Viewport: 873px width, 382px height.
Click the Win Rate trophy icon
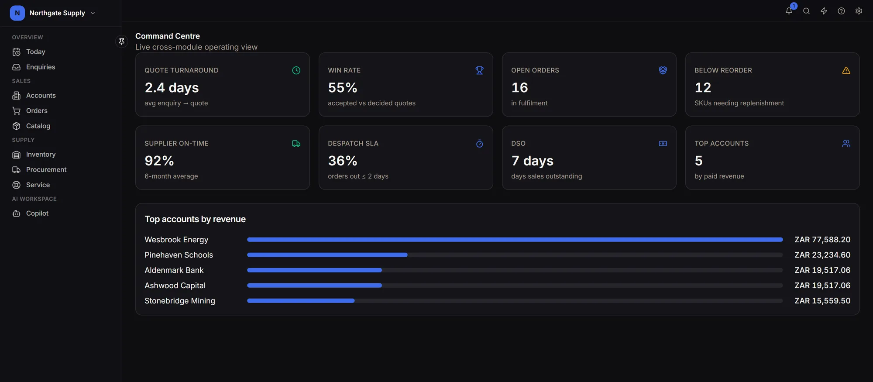tap(479, 70)
